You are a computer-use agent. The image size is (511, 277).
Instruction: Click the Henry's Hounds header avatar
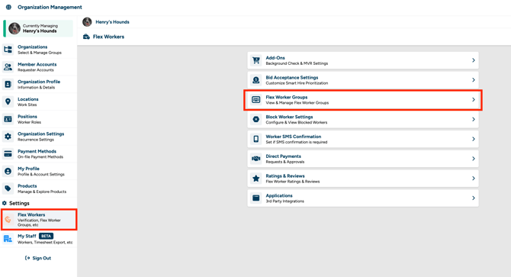[x=87, y=22]
